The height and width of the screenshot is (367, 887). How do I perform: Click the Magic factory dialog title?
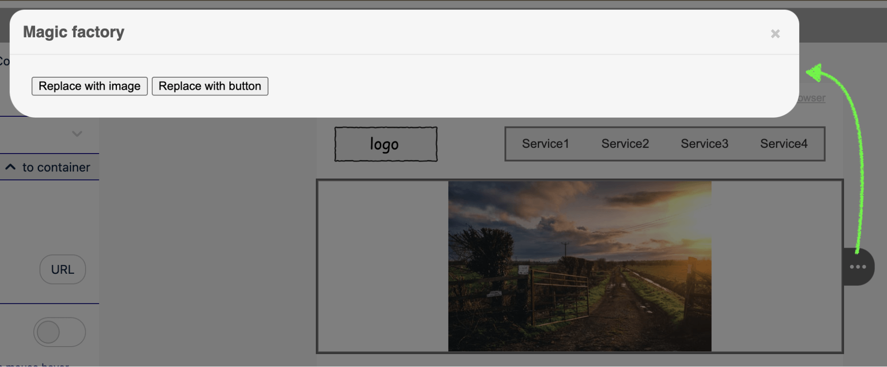tap(74, 32)
